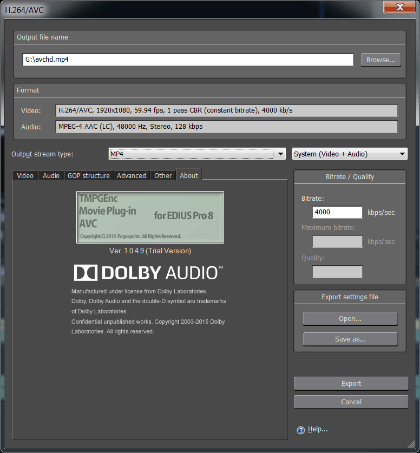Image resolution: width=420 pixels, height=453 pixels.
Task: Click Save as... to save export settings
Action: click(350, 339)
